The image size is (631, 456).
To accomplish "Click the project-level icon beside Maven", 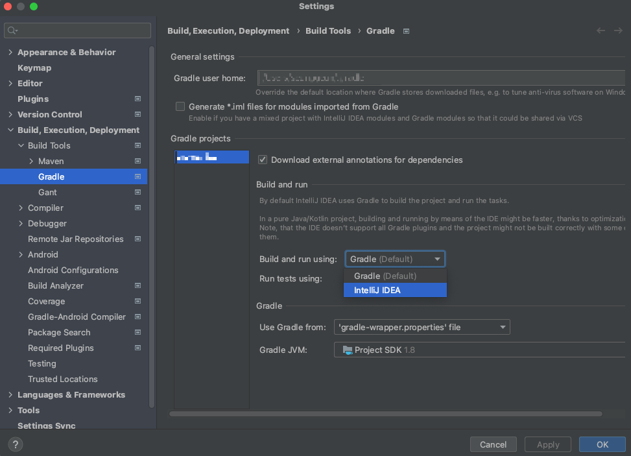I will pyautogui.click(x=137, y=161).
